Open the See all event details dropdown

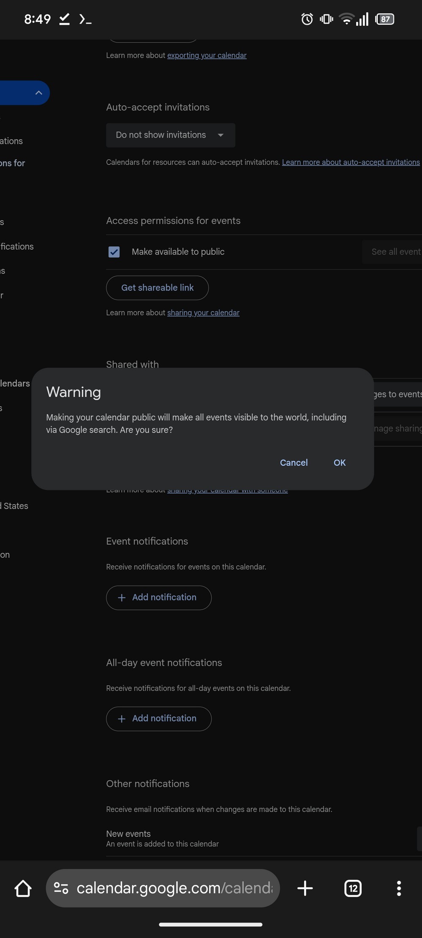(x=392, y=252)
